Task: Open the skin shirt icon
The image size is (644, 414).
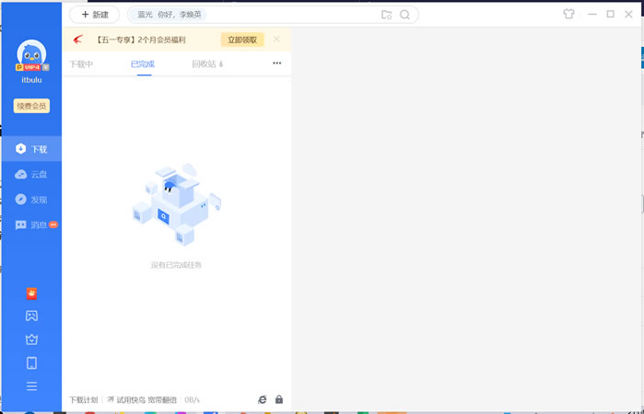Action: coord(568,14)
